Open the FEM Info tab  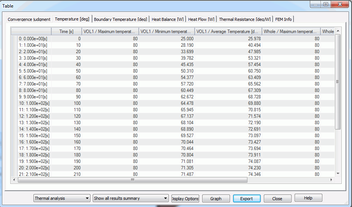pyautogui.click(x=283, y=19)
